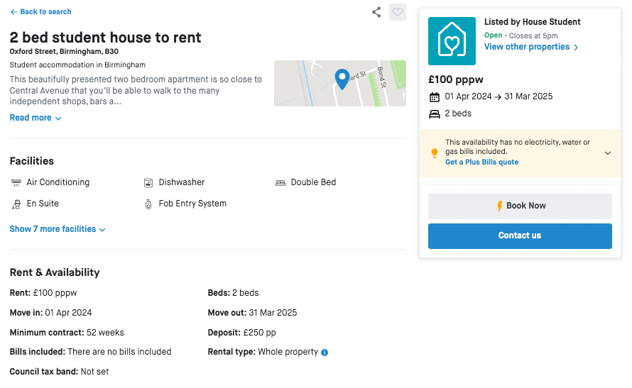Viewport: 632px width, 388px height.
Task: Click the Air Conditioning facility icon
Action: point(16,183)
